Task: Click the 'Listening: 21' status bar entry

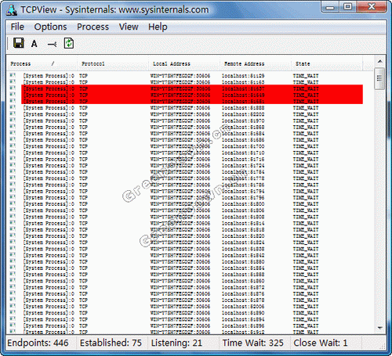Action: pyautogui.click(x=176, y=343)
